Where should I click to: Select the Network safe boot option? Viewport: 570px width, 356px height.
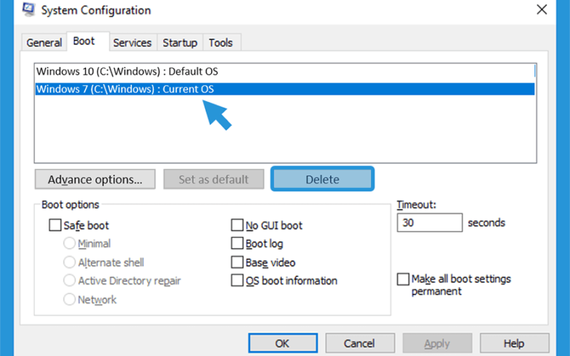[x=69, y=299]
